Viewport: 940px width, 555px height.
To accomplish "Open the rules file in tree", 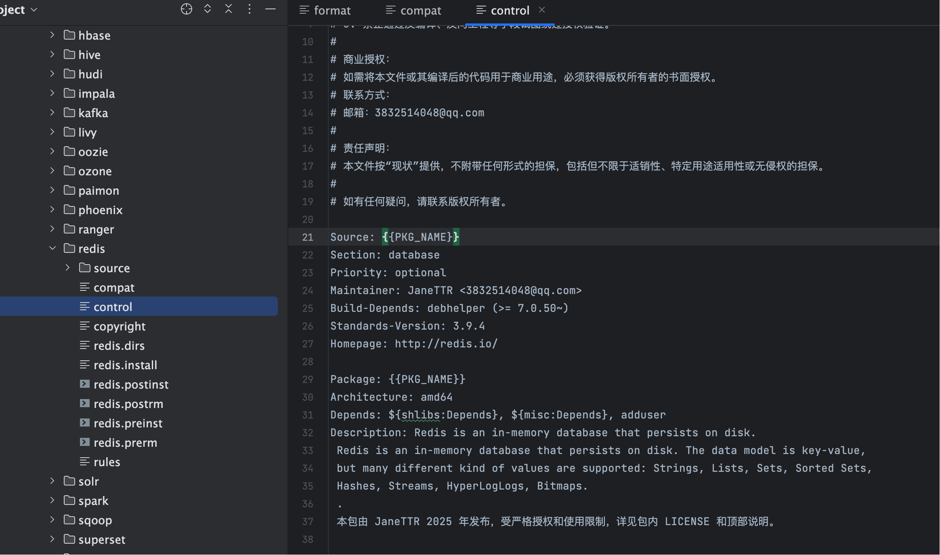I will [x=107, y=462].
